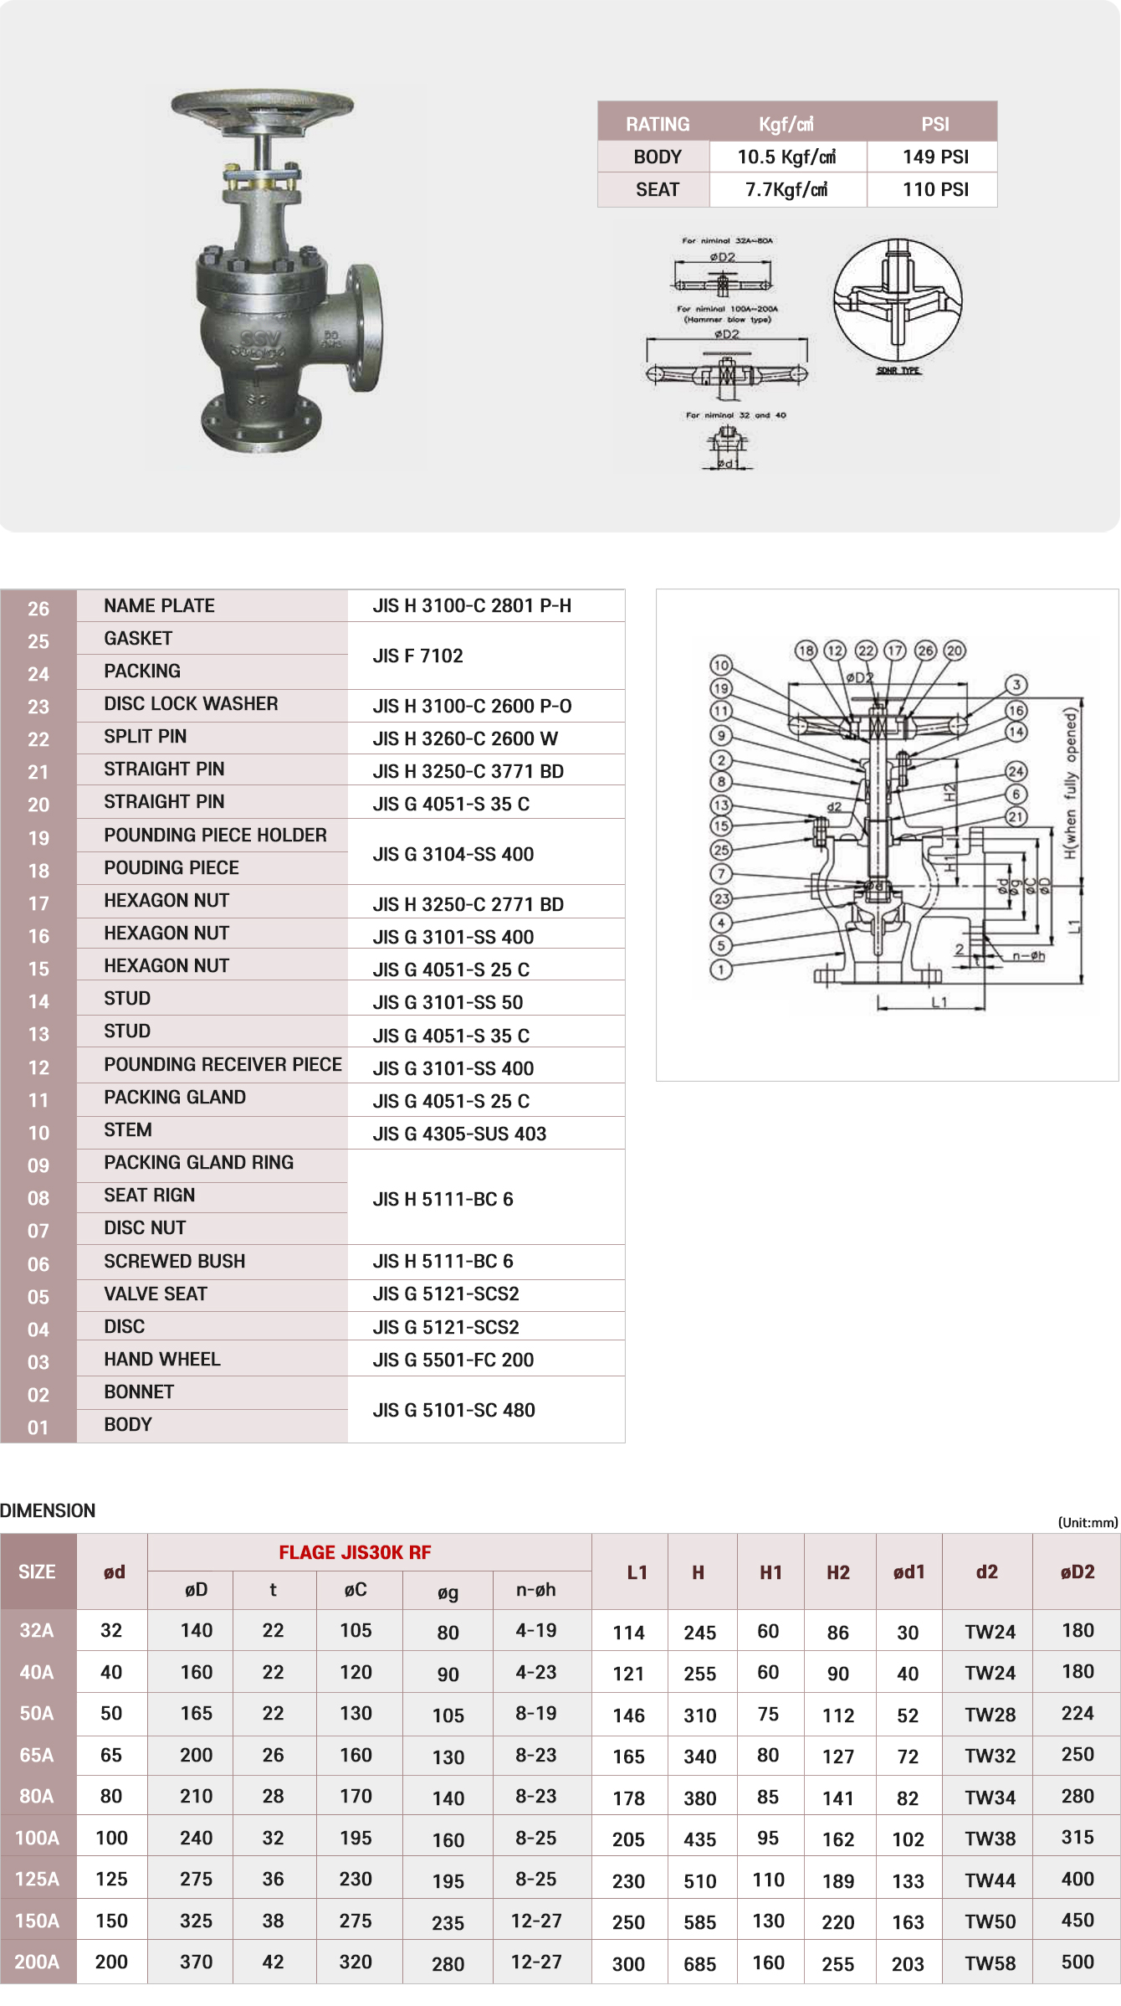This screenshot has height=2006, width=1121.
Task: Click the 'BONNET' part name
Action: (x=139, y=1392)
